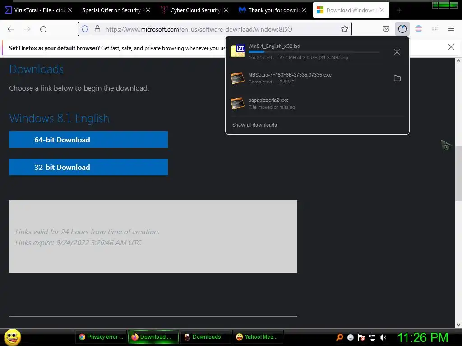Click the 11:26 PM clock
Viewport: 462px width, 346px height.
pos(423,337)
